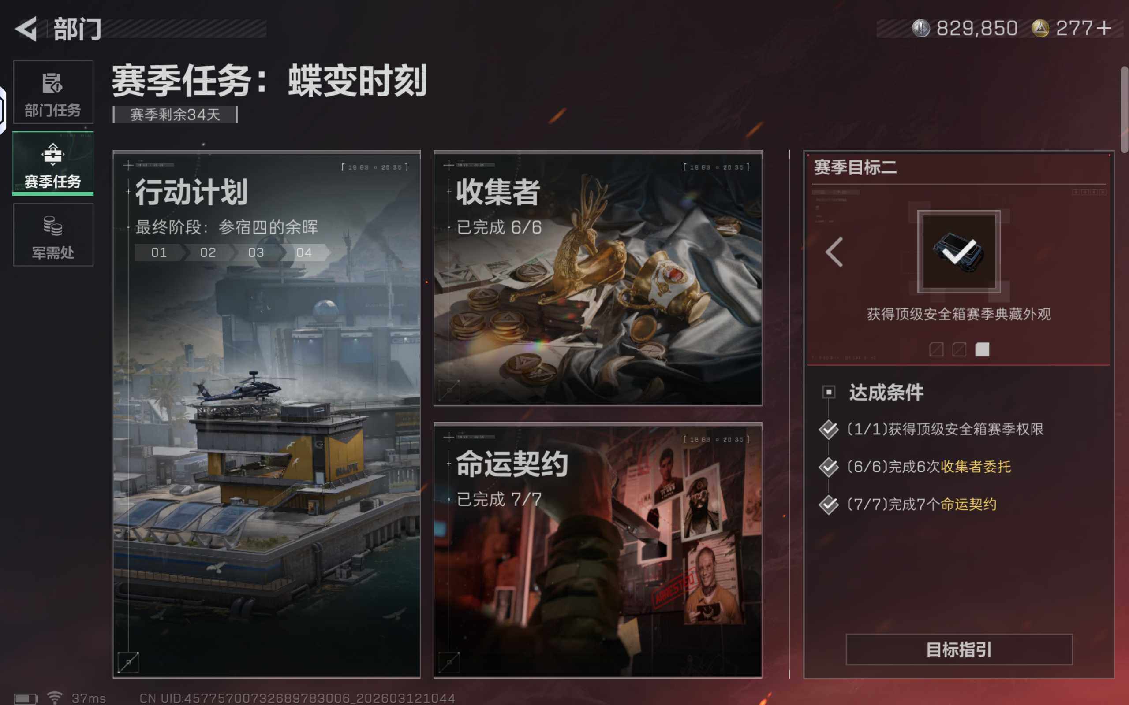Select the first goal page indicator square
This screenshot has width=1129, height=705.
tap(936, 349)
